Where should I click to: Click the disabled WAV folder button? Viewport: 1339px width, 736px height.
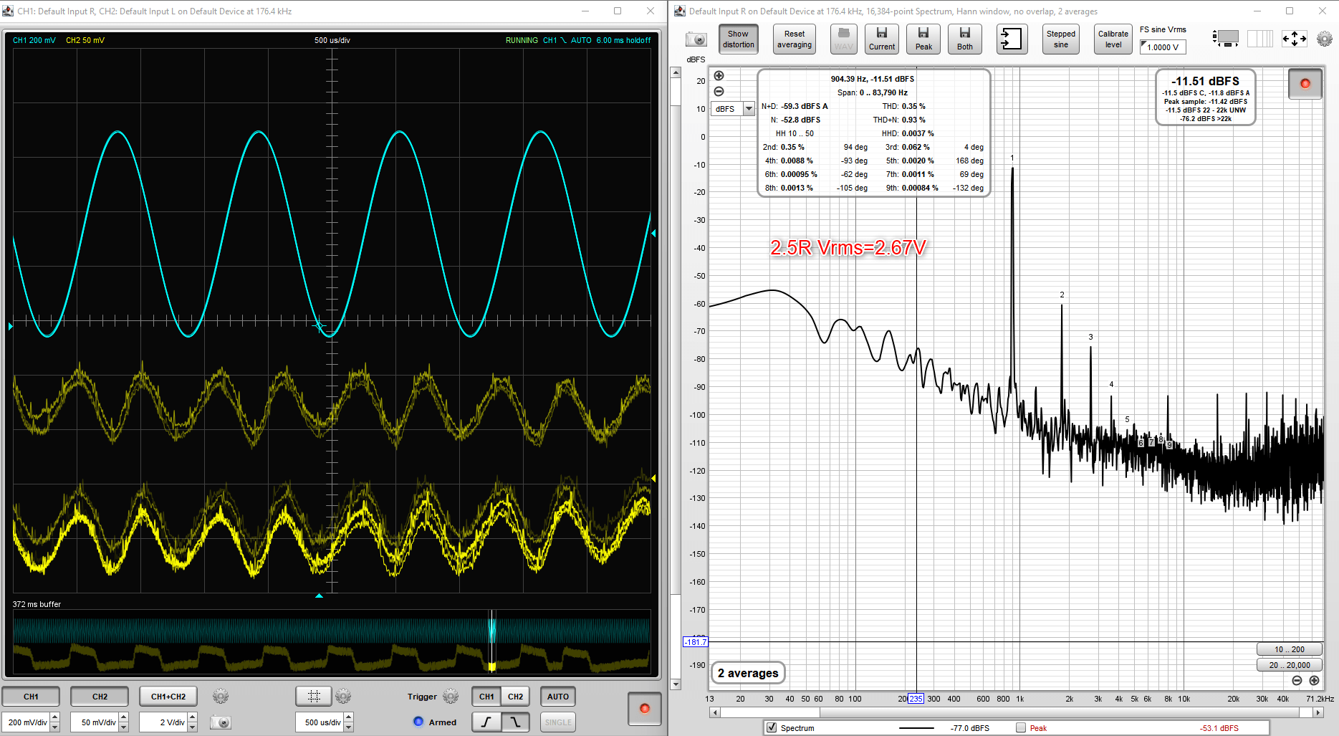tap(843, 39)
